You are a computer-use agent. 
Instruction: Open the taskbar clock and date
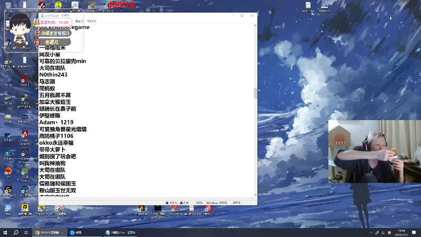click(401, 233)
